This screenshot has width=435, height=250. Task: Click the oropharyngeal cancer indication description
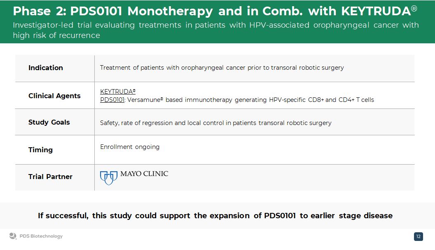click(222, 68)
